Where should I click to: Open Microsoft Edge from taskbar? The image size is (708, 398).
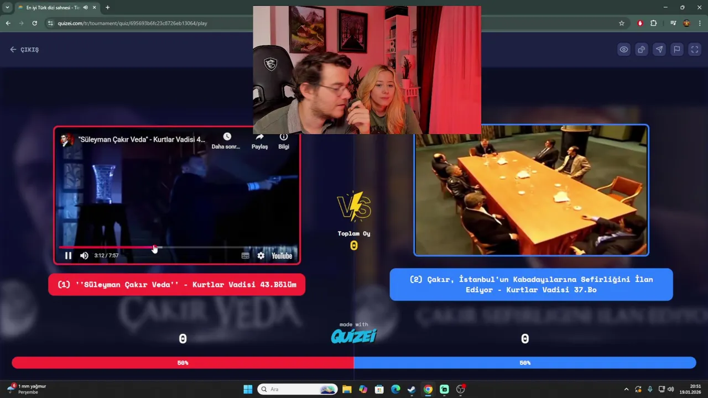(x=395, y=389)
